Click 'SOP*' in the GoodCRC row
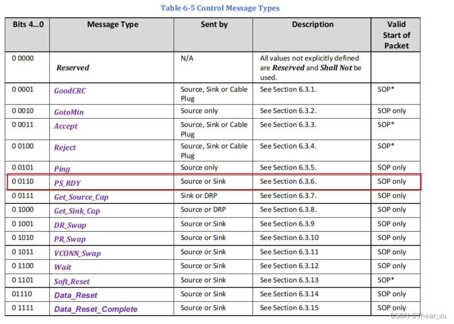454x324 pixels. pyautogui.click(x=386, y=89)
